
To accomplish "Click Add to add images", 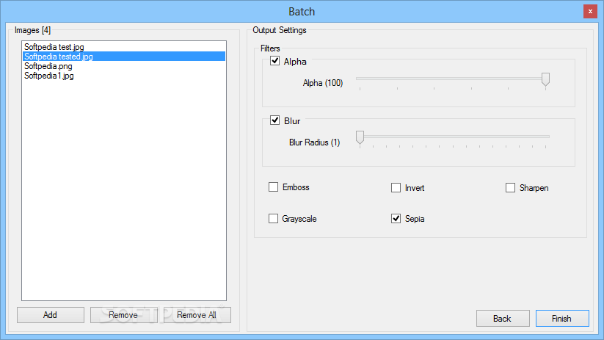I will point(51,315).
